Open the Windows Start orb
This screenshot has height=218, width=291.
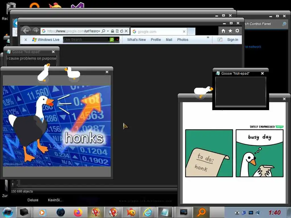click(8, 212)
